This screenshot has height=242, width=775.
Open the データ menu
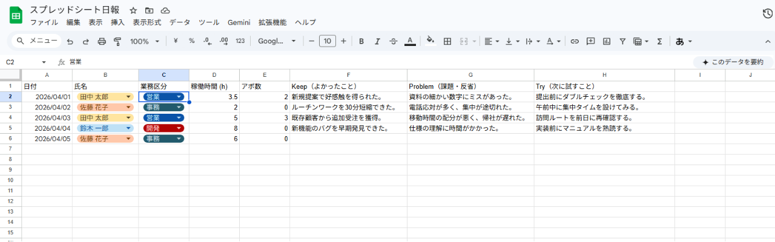[x=179, y=22]
